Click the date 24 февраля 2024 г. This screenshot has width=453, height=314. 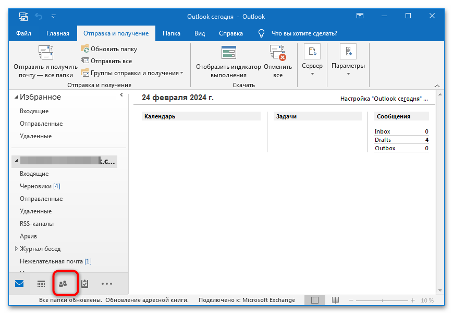(x=178, y=98)
